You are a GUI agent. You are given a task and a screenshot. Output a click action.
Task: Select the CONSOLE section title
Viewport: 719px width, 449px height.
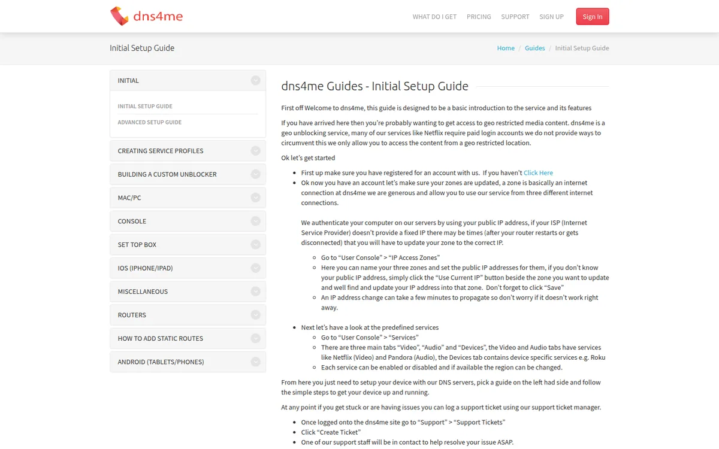point(132,222)
